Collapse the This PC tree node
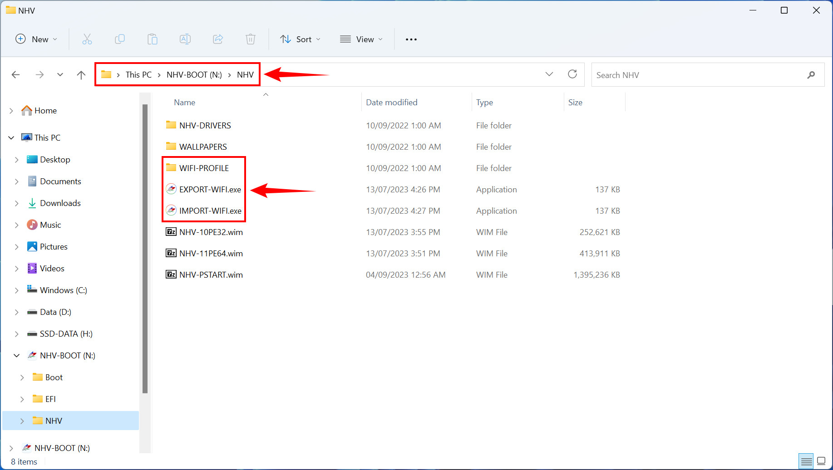 click(11, 138)
